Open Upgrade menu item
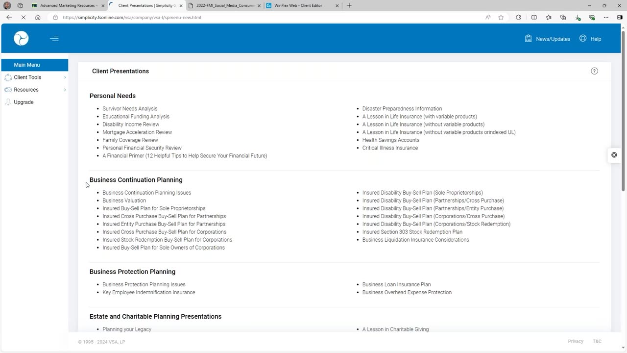Image resolution: width=627 pixels, height=353 pixels. click(x=24, y=102)
